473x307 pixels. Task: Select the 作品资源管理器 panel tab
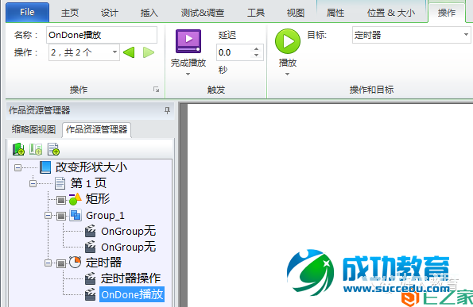pyautogui.click(x=96, y=130)
